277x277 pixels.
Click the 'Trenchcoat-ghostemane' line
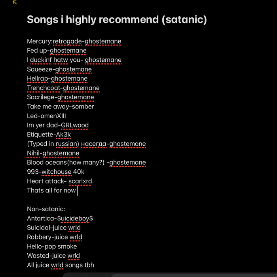(63, 88)
